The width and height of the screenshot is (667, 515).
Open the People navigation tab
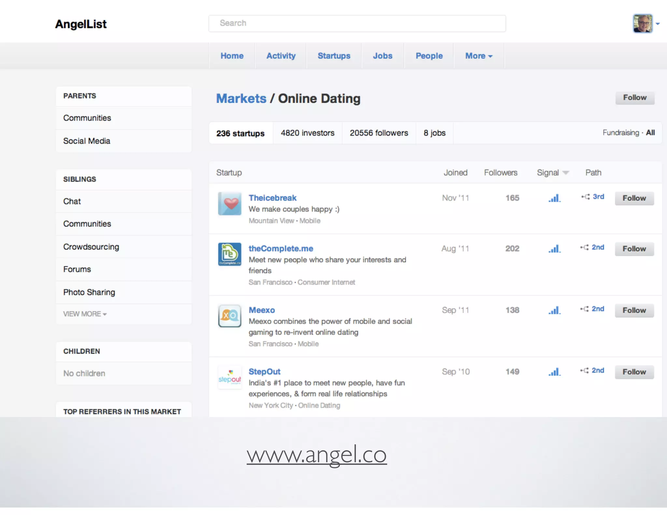coord(429,56)
